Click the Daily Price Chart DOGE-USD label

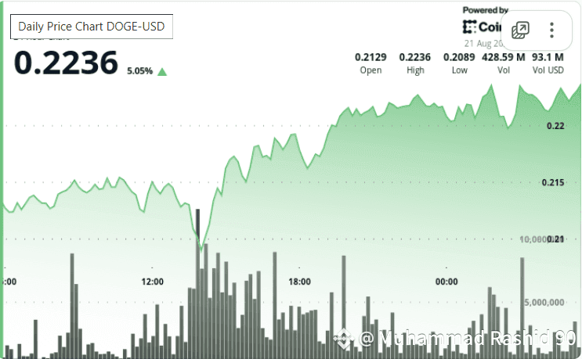(x=92, y=27)
